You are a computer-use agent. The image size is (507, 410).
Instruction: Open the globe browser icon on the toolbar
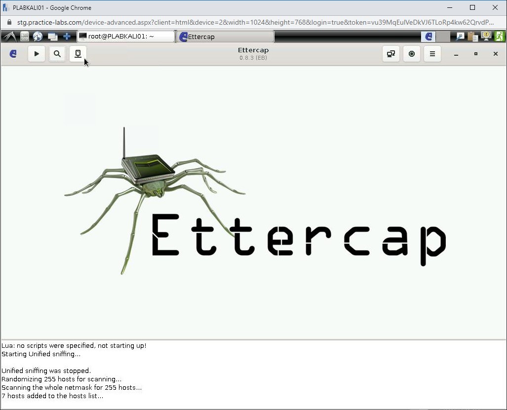[x=38, y=36]
